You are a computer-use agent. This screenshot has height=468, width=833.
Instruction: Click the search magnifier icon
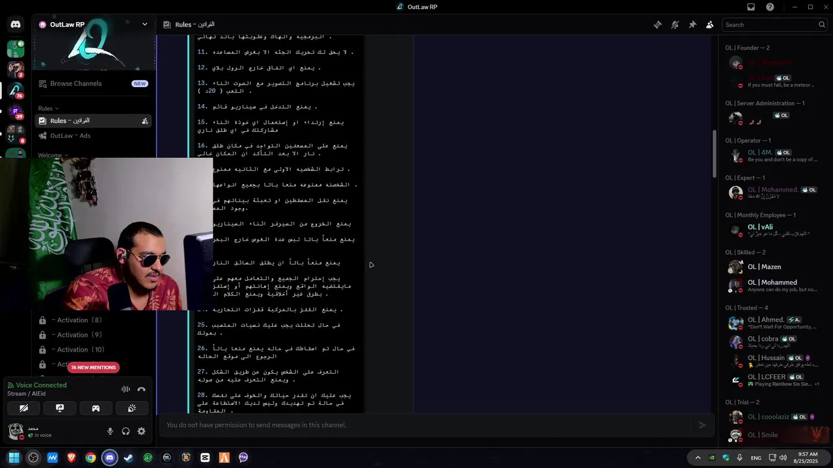821,25
